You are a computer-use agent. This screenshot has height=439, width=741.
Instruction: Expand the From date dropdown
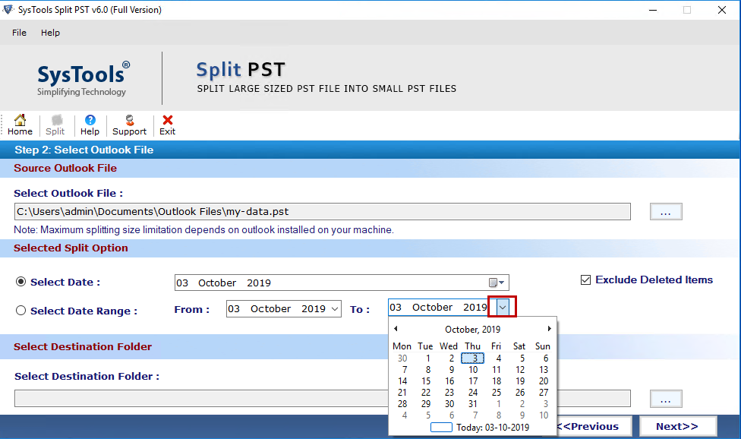[335, 309]
